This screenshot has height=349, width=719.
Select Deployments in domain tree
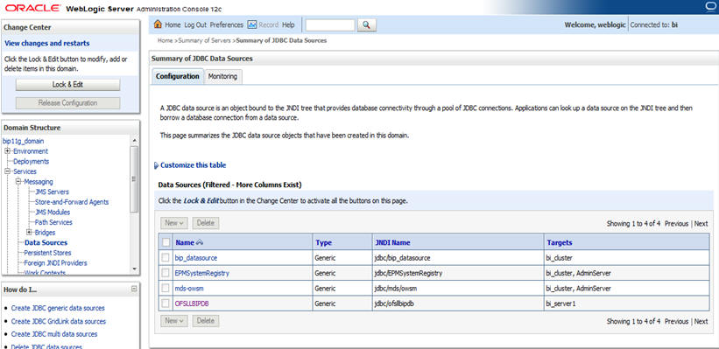(x=32, y=161)
